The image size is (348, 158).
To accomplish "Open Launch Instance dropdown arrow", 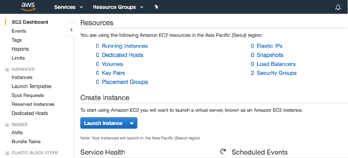I will pyautogui.click(x=132, y=123).
